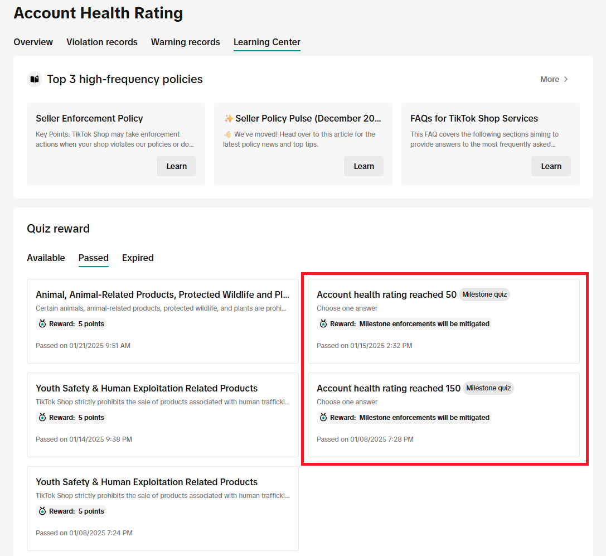The width and height of the screenshot is (606, 556).
Task: Select the Learning Center tab
Action: click(x=266, y=42)
